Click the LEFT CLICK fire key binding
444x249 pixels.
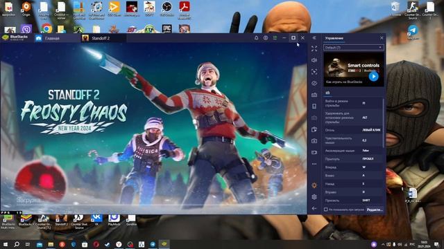click(371, 130)
